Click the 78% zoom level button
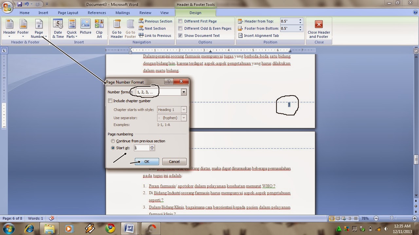This screenshot has height=235, width=419. 365,218
